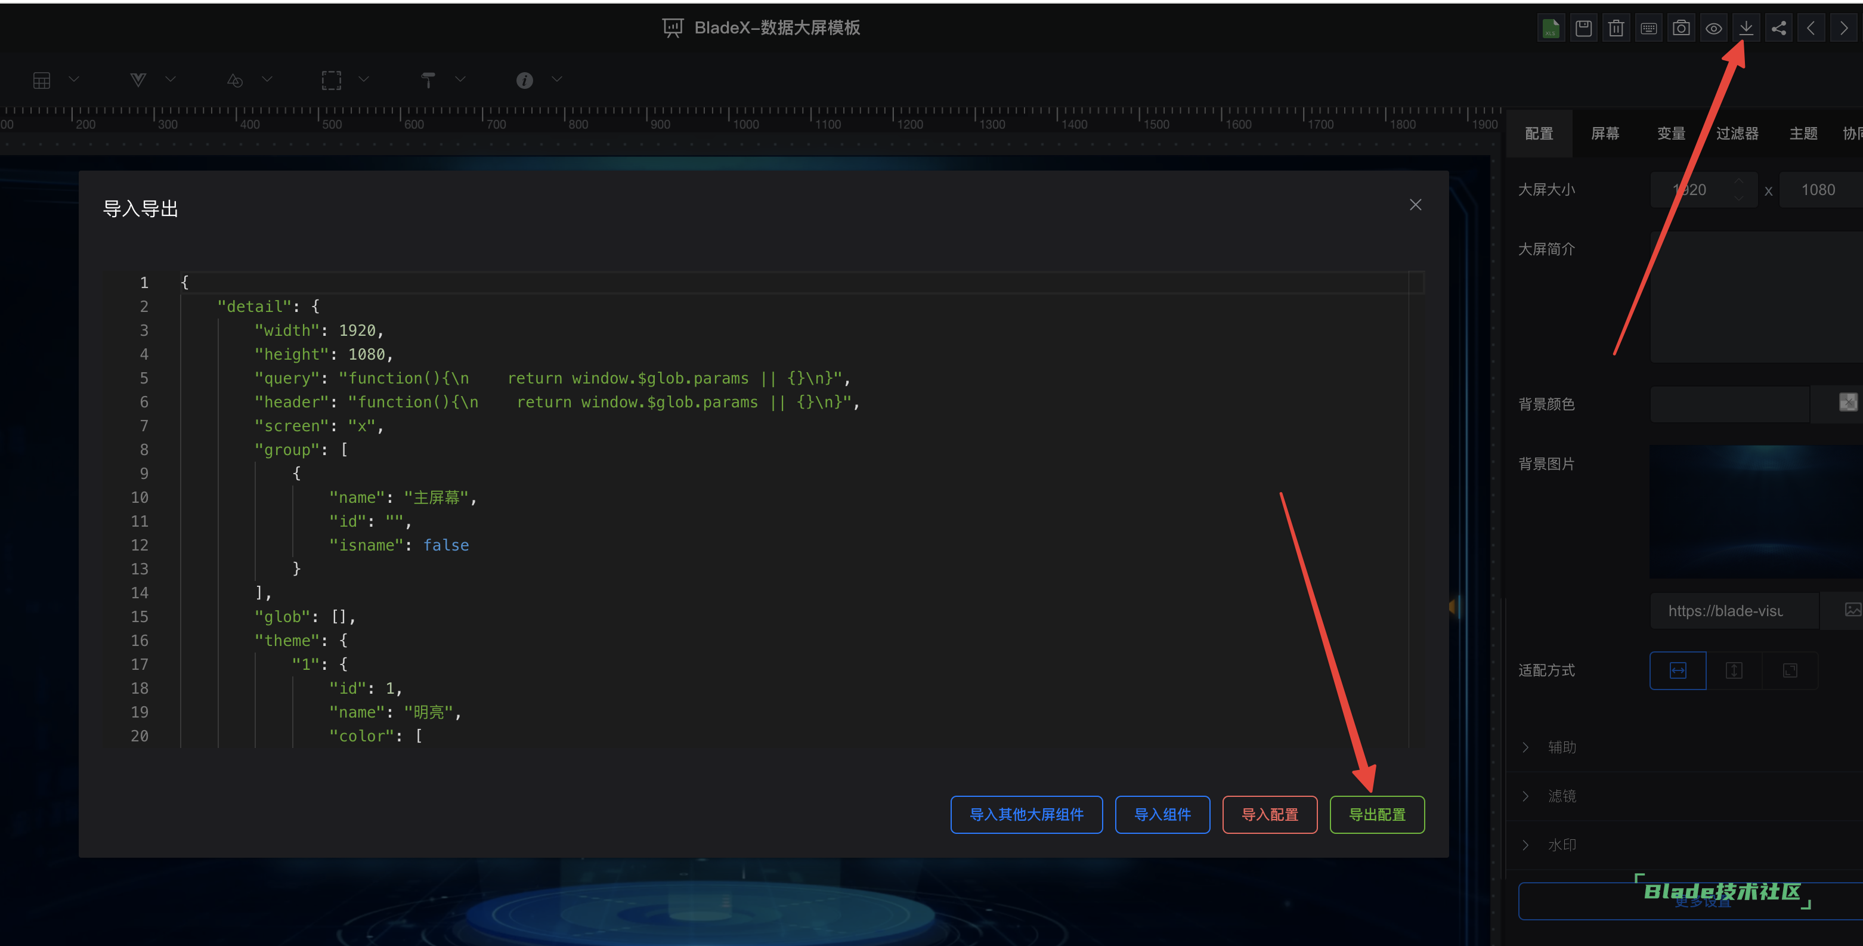Click the "height": 1080 line in editor
1863x946 pixels.
click(323, 354)
